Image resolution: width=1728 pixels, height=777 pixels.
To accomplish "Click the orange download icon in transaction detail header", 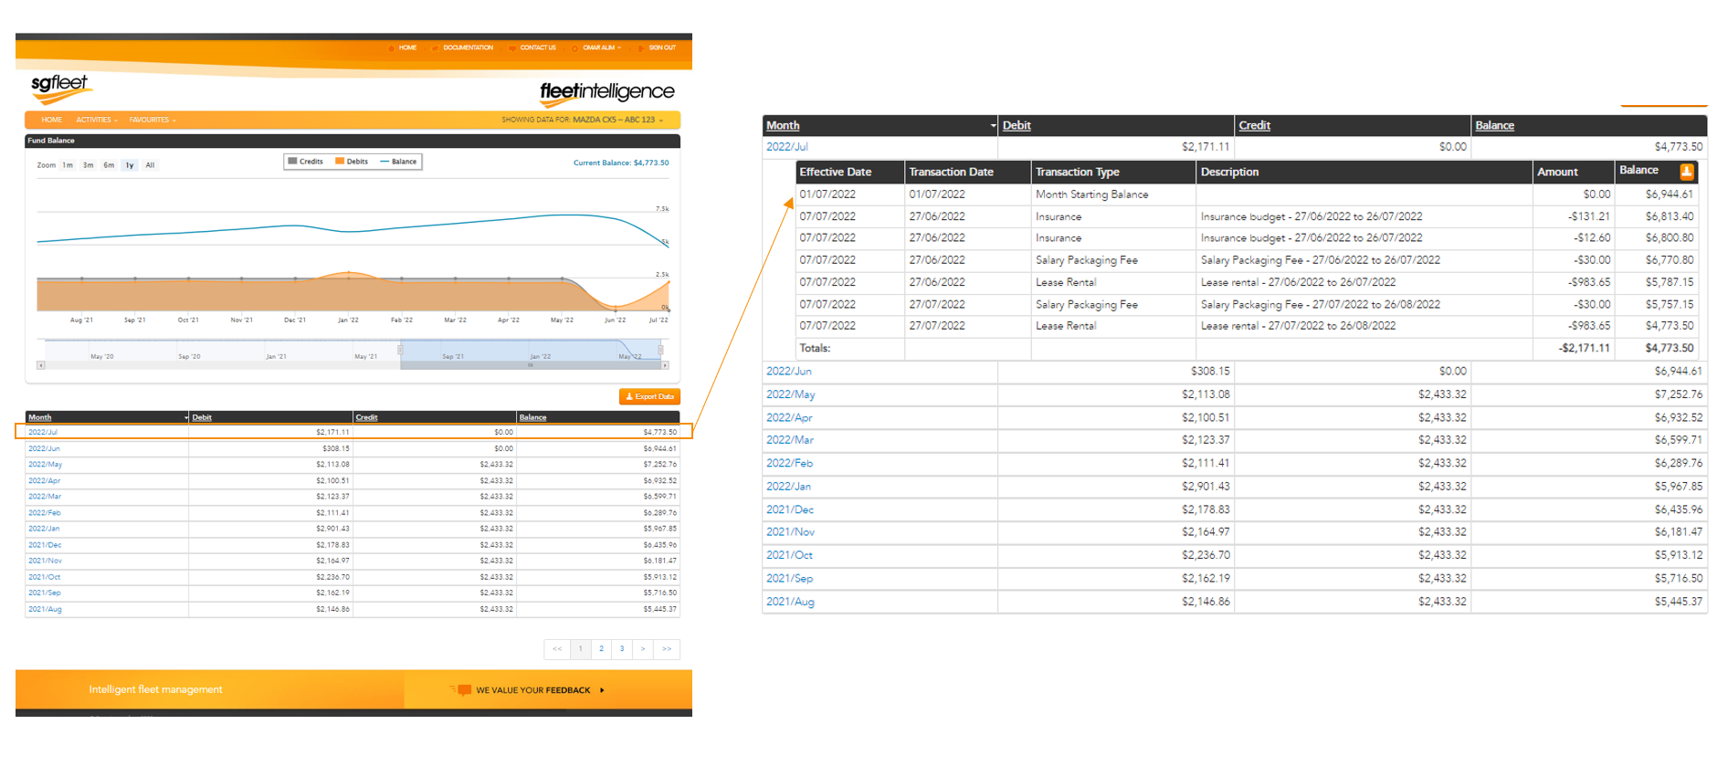I will [x=1686, y=171].
